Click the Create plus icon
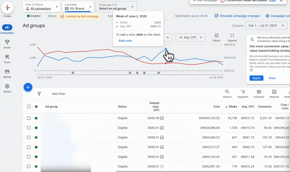The image size is (290, 172). click(7, 8)
